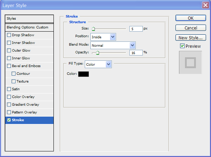The width and height of the screenshot is (211, 157).
Task: Click the Cancel button
Action: (x=191, y=28)
